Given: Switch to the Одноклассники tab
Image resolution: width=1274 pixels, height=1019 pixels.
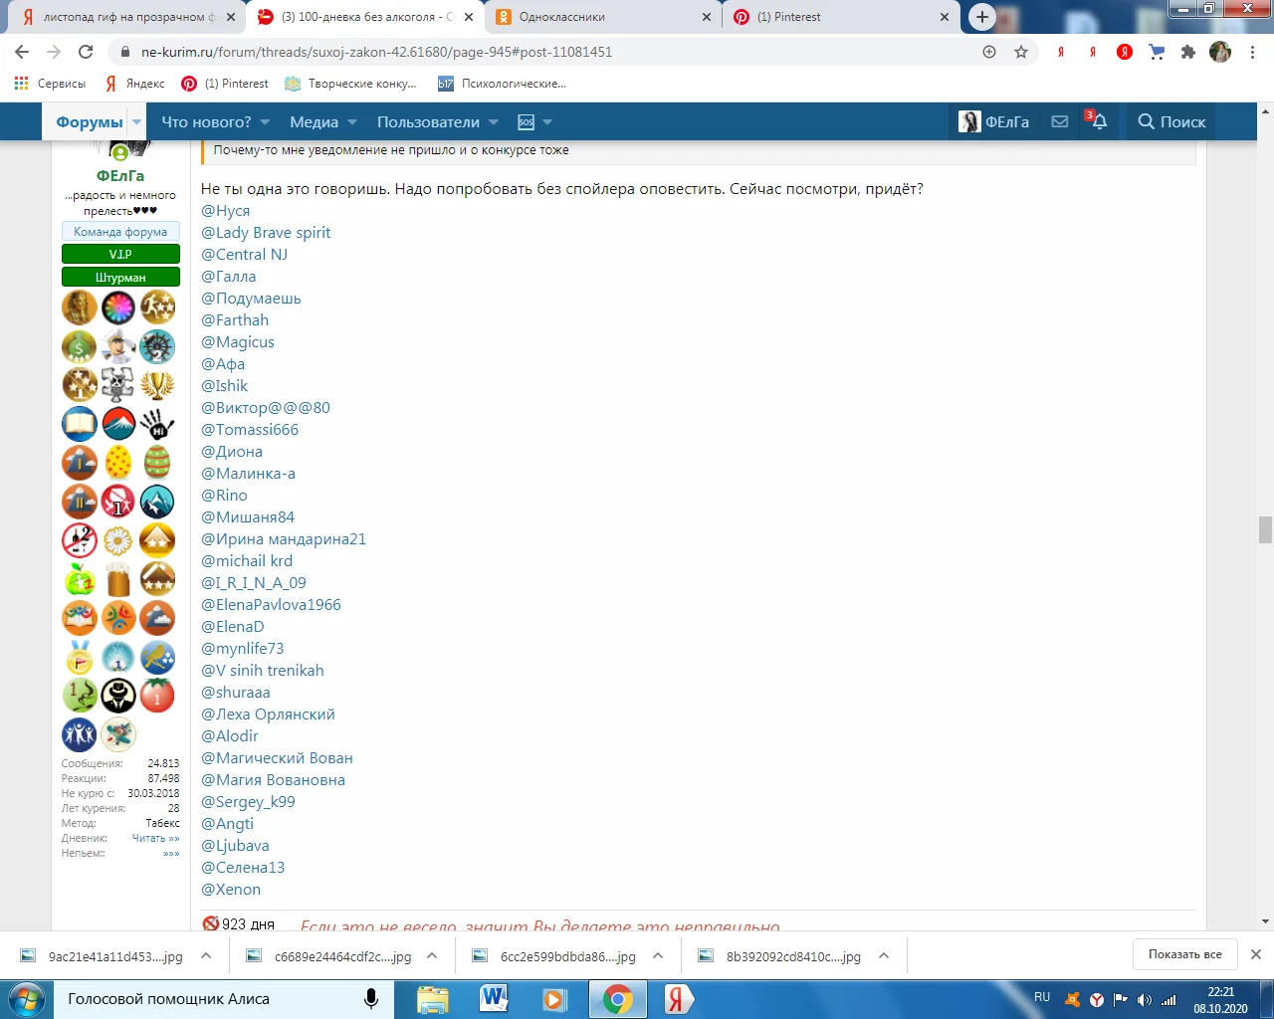Looking at the screenshot, I should 602,17.
